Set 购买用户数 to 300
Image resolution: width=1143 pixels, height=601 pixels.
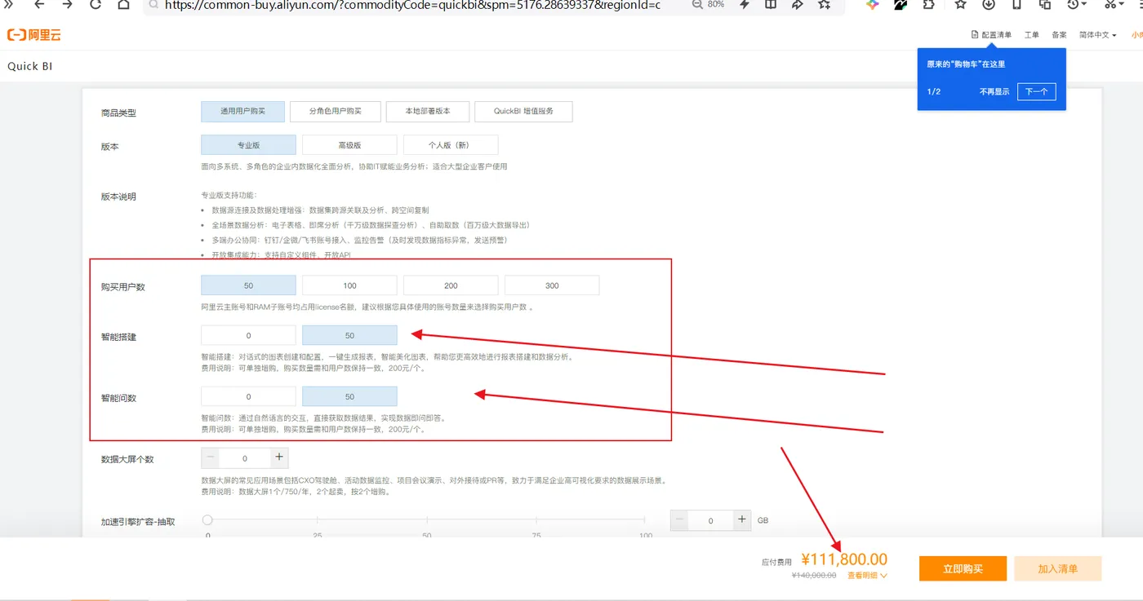552,285
